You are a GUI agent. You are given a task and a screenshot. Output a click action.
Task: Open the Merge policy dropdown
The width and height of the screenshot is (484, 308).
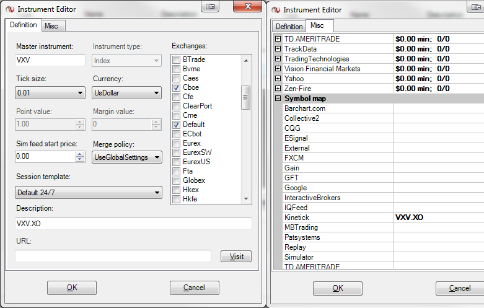tap(126, 157)
